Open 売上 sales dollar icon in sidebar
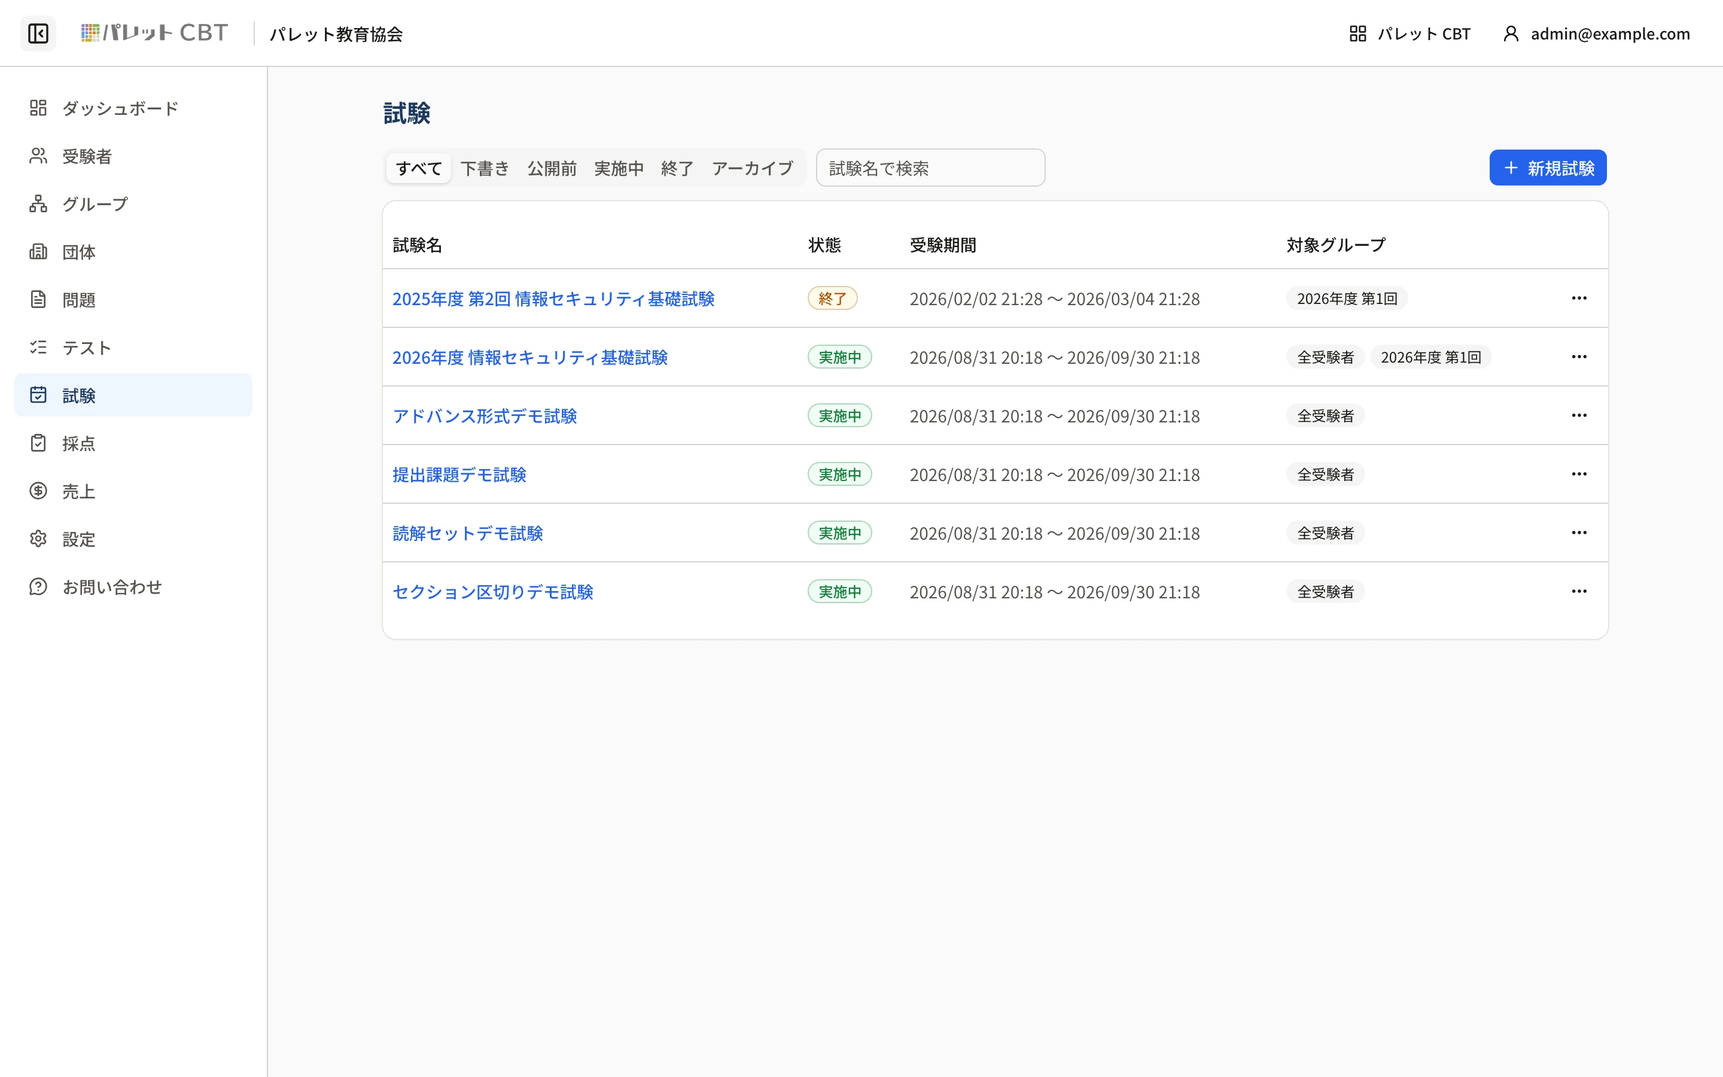This screenshot has height=1077, width=1723. click(38, 491)
